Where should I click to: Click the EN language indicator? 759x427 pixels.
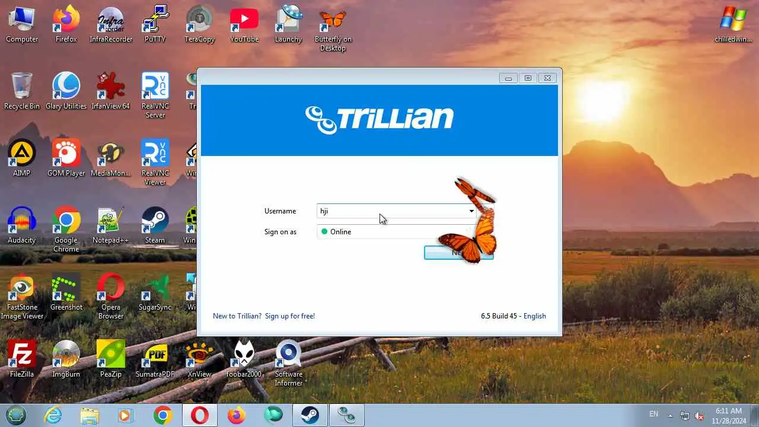(x=653, y=414)
